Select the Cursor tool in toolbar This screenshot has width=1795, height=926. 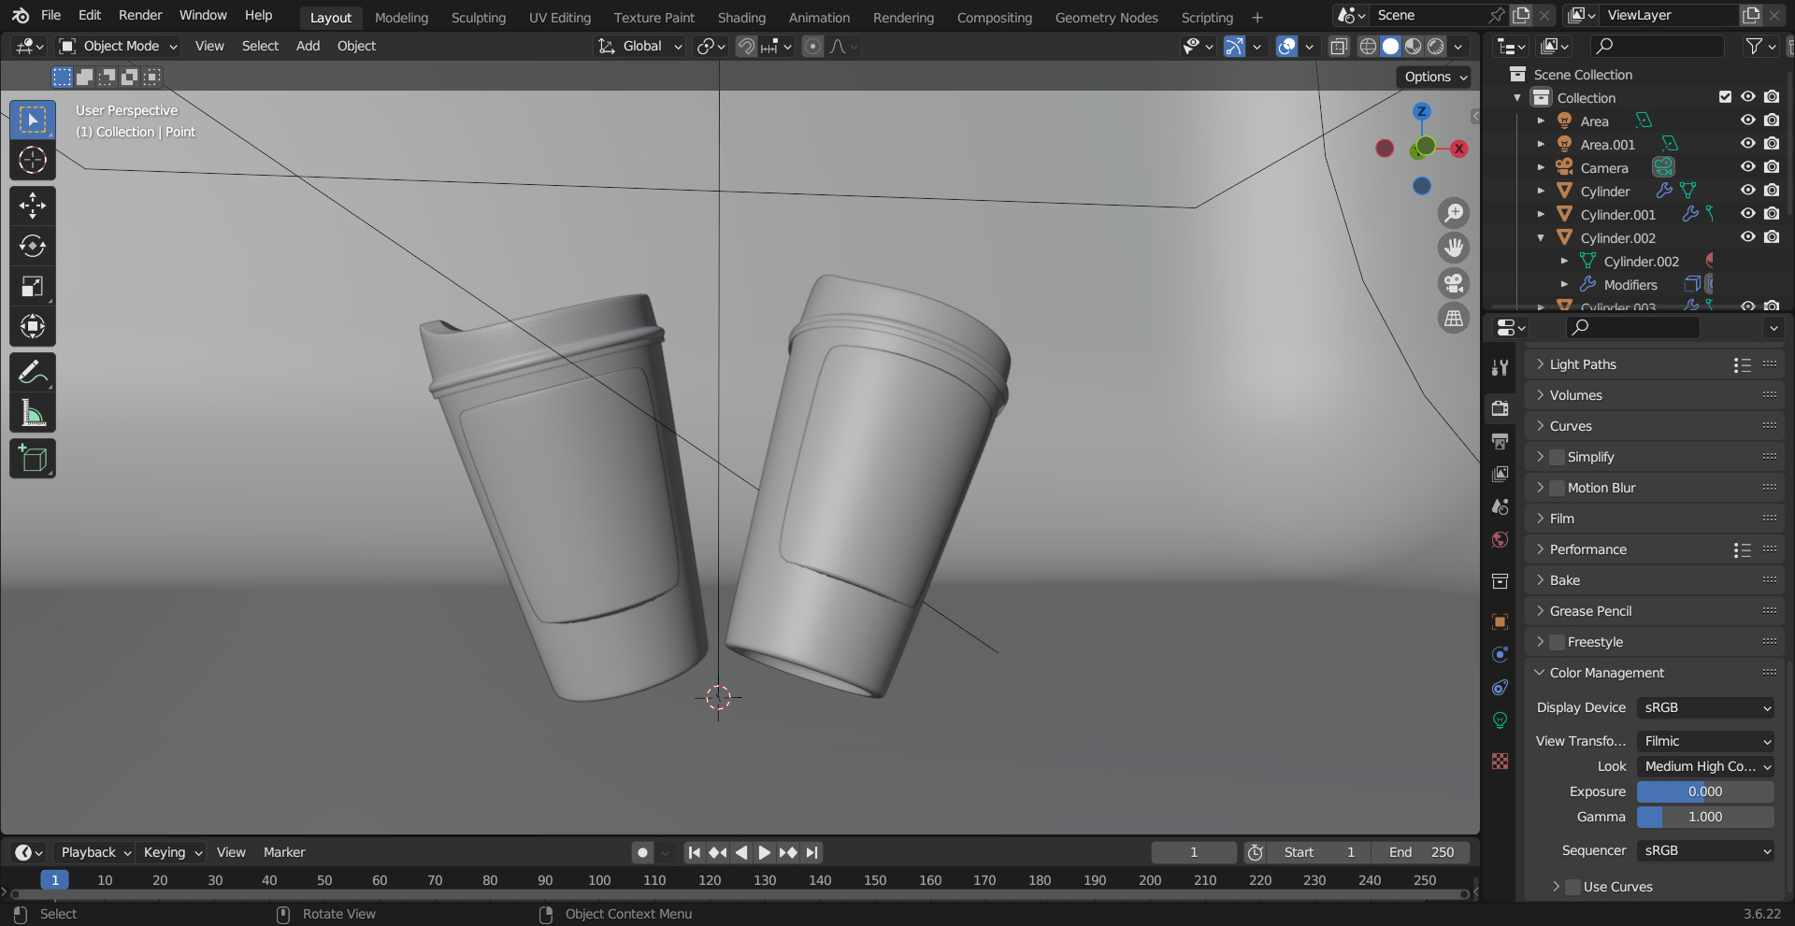point(33,161)
